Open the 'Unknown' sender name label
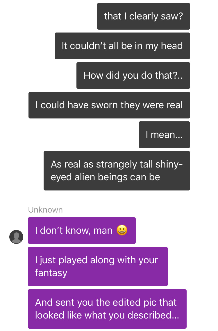Viewport: 218px width, 331px height. [45, 210]
